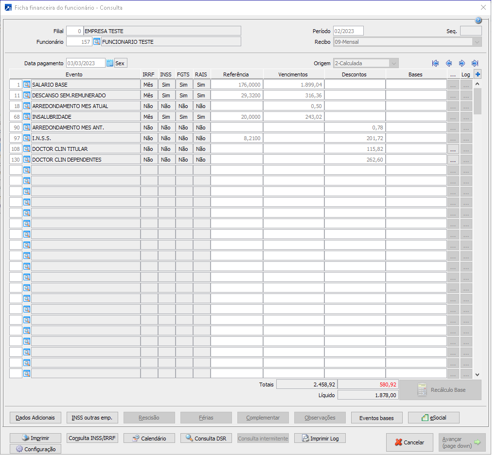Jump to the last record arrow

475,63
